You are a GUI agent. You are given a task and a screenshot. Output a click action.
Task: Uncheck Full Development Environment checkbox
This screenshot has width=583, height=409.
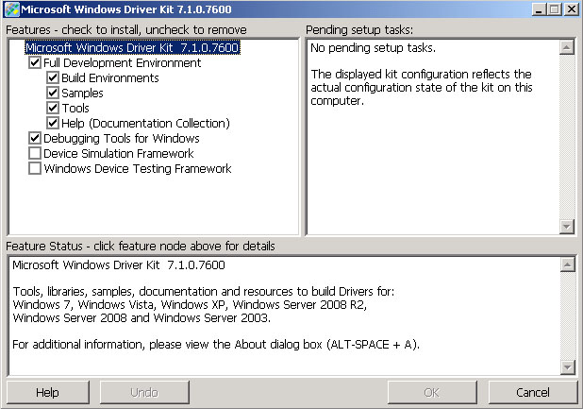35,62
